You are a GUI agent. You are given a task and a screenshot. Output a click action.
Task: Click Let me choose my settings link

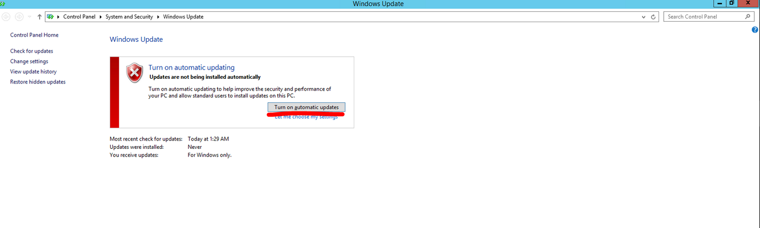point(306,117)
